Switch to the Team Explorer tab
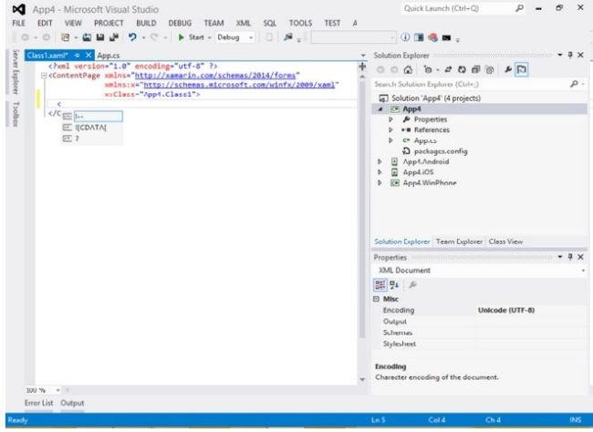The image size is (593, 432). (x=459, y=242)
